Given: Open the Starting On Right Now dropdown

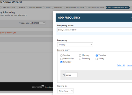Looking at the screenshot, I should click(65, 91).
